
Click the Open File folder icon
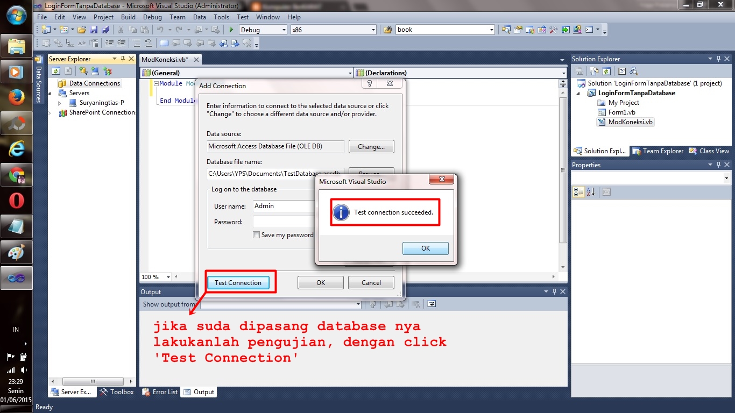[x=82, y=30]
